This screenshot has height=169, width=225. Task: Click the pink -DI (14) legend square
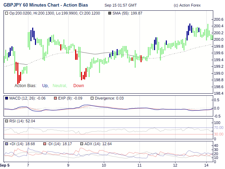click(44, 144)
